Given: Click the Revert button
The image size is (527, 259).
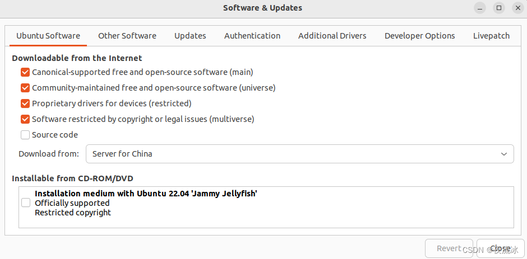Looking at the screenshot, I should click(x=449, y=248).
